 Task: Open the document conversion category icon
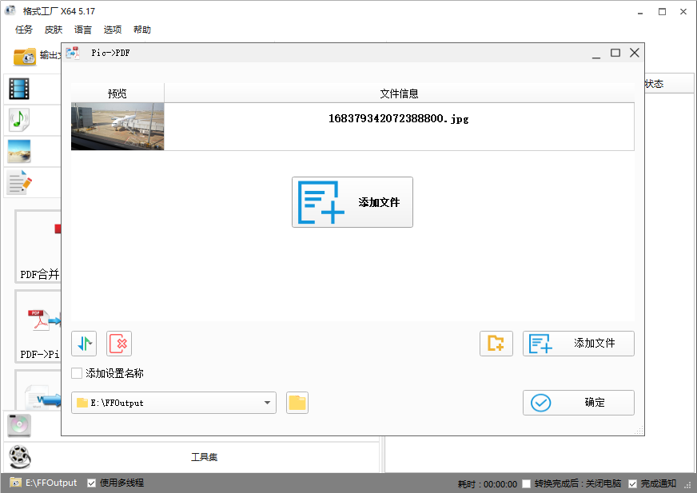18,182
